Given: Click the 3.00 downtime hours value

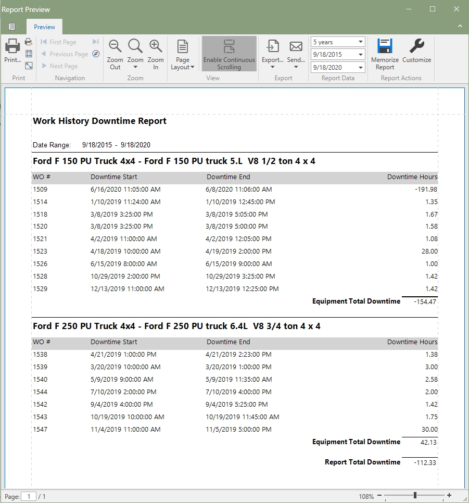Looking at the screenshot, I should coord(432,367).
